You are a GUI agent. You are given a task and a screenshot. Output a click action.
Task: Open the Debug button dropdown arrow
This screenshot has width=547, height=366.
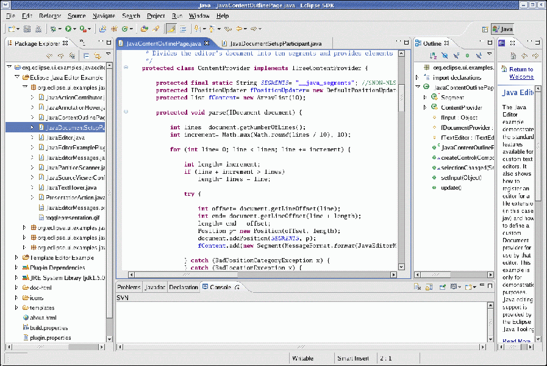(60, 29)
